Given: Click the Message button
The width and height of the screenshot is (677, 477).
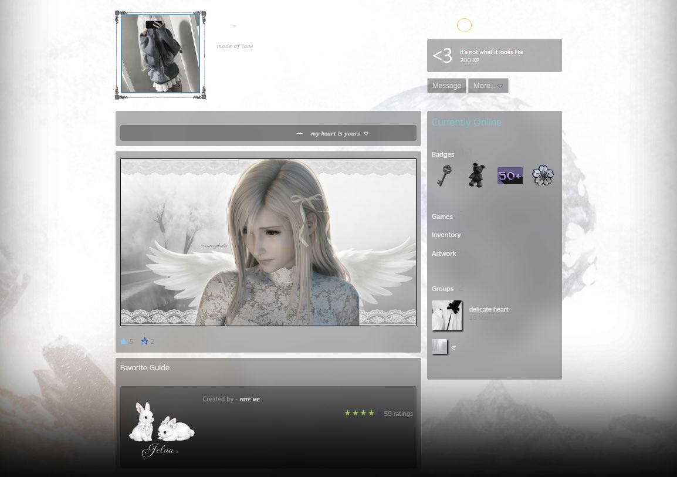Looking at the screenshot, I should [446, 86].
